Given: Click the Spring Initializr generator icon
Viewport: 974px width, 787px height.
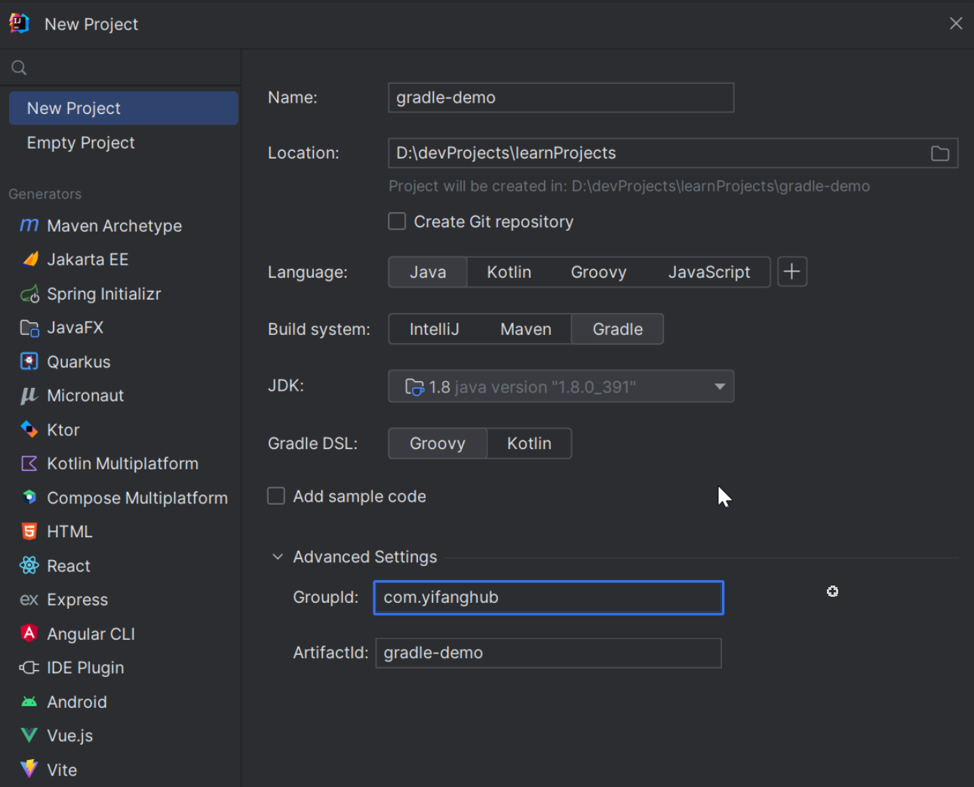Looking at the screenshot, I should [29, 294].
